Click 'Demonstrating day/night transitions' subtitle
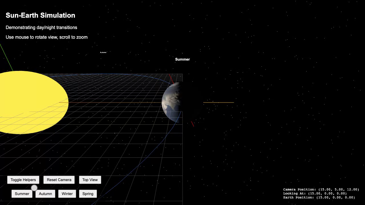The width and height of the screenshot is (365, 205). [41, 27]
